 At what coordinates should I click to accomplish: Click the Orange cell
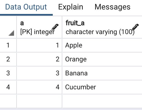pos(102,59)
